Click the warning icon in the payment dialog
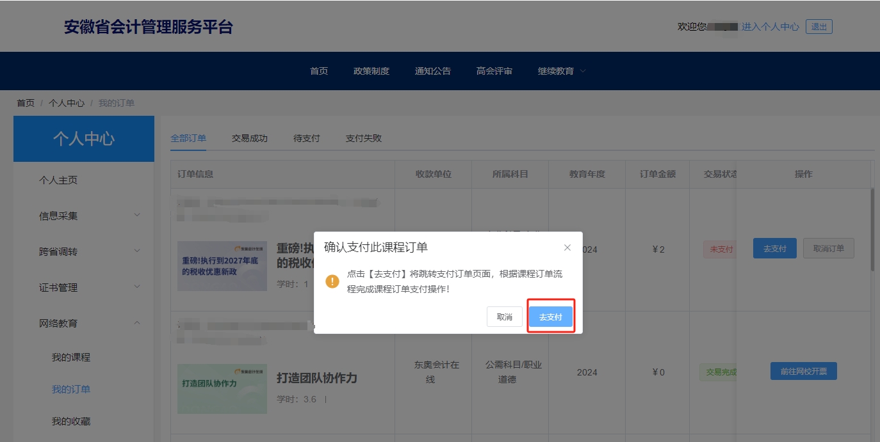 (332, 281)
